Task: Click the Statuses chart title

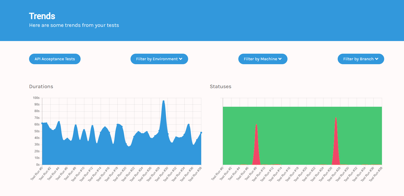Action: pyautogui.click(x=221, y=87)
